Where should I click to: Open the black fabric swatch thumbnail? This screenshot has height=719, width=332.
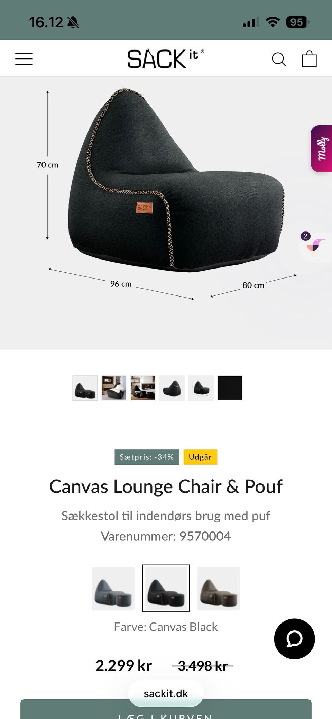[x=230, y=388]
